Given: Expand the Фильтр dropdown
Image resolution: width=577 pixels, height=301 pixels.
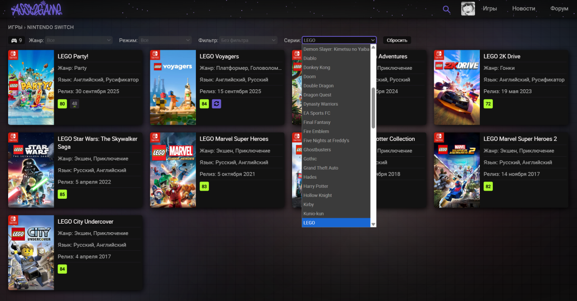Looking at the screenshot, I should coord(249,41).
